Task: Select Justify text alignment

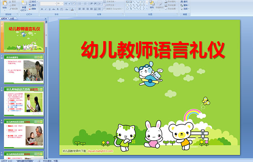Action: pyautogui.click(x=91, y=9)
